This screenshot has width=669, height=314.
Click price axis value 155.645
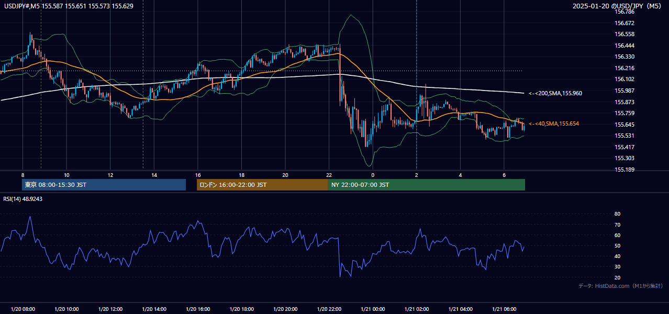pos(625,125)
